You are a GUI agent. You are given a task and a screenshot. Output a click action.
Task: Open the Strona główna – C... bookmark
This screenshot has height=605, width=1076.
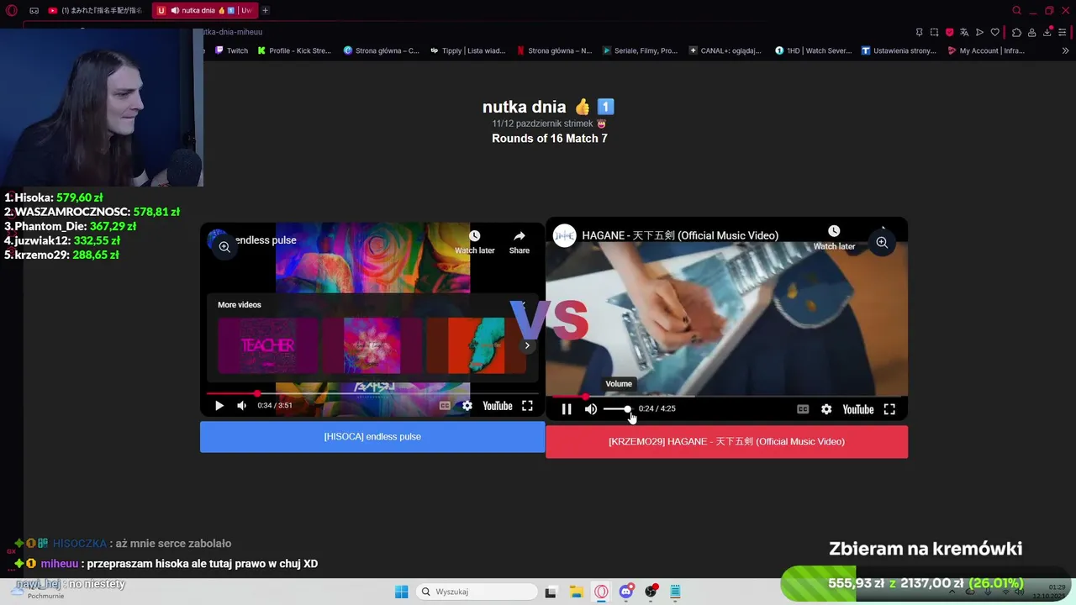381,50
